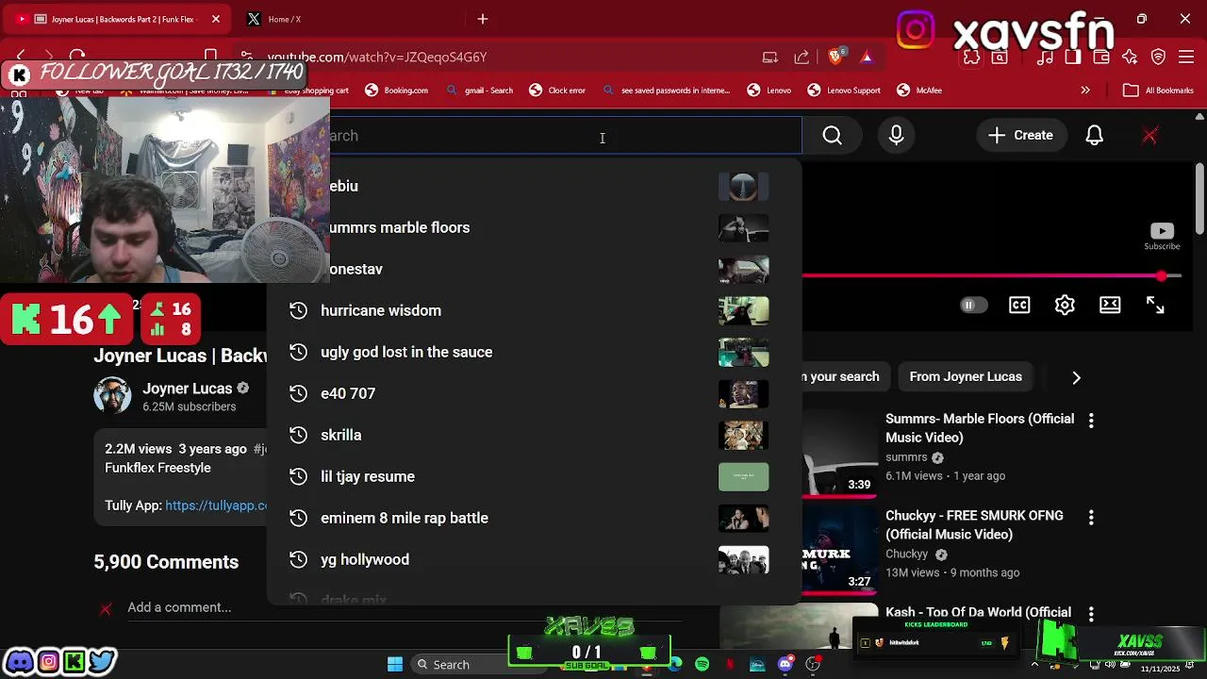1207x679 pixels.
Task: Open Brave VPN shield icon
Action: click(x=1159, y=58)
